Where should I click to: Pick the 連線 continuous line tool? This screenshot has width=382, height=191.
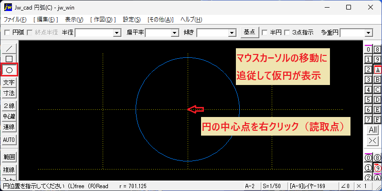[9, 127]
